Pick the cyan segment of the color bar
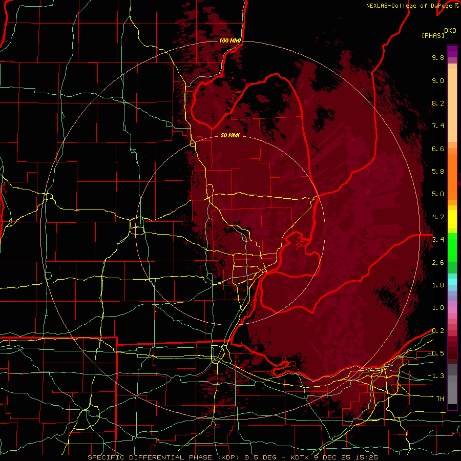This screenshot has height=461, width=461. coord(452,281)
